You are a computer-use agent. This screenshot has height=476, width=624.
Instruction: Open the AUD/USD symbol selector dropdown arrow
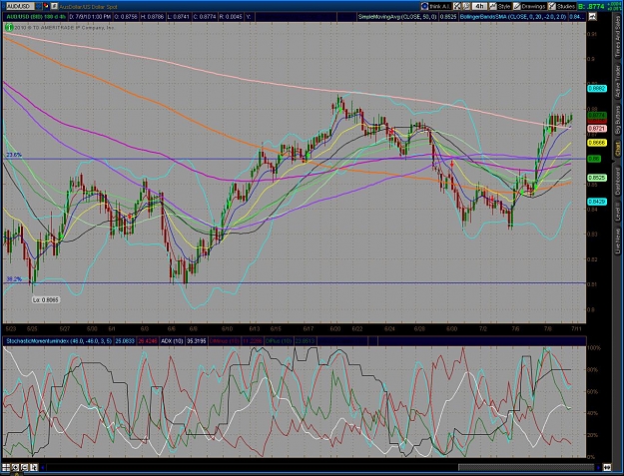[39, 6]
